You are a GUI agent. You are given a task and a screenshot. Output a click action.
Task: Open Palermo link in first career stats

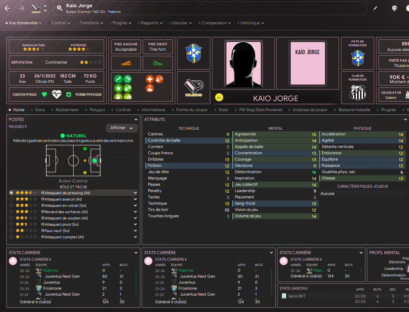[50, 270]
